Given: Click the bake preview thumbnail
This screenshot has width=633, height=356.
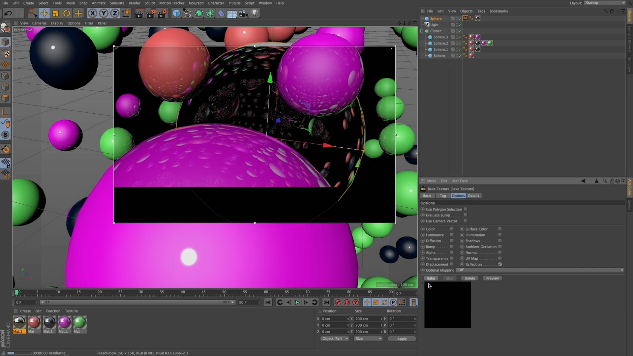Looking at the screenshot, I should coord(447,305).
